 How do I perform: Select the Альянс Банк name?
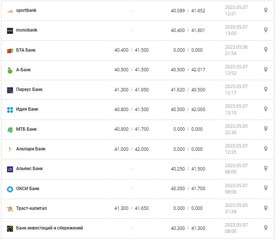[29, 169]
